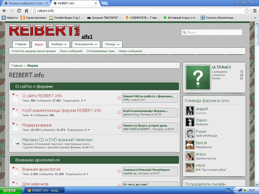Screen dimensions: 259x194
Task: Click RSS icon for О сайте REIBERT.info
Action: pos(119,98)
